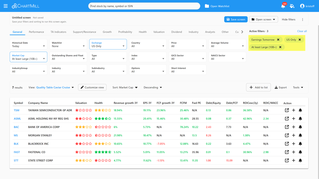This screenshot has width=319, height=179.
Task: Open the Exchange filter dropdown
Action: point(108,44)
